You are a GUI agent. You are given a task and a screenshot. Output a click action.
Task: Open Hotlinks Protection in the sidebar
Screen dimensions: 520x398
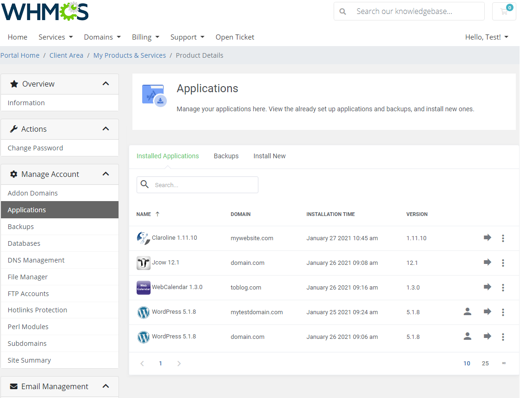[x=59, y=310]
